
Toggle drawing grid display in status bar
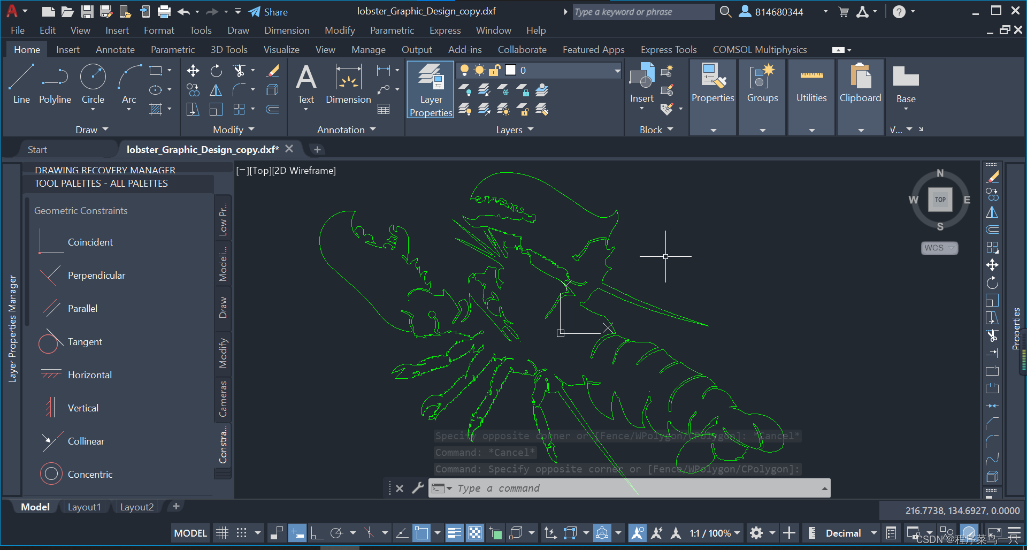pos(222,533)
